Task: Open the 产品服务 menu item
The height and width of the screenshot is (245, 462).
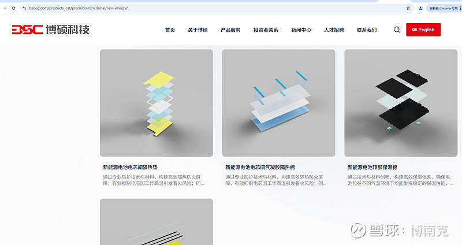Action: coord(230,30)
